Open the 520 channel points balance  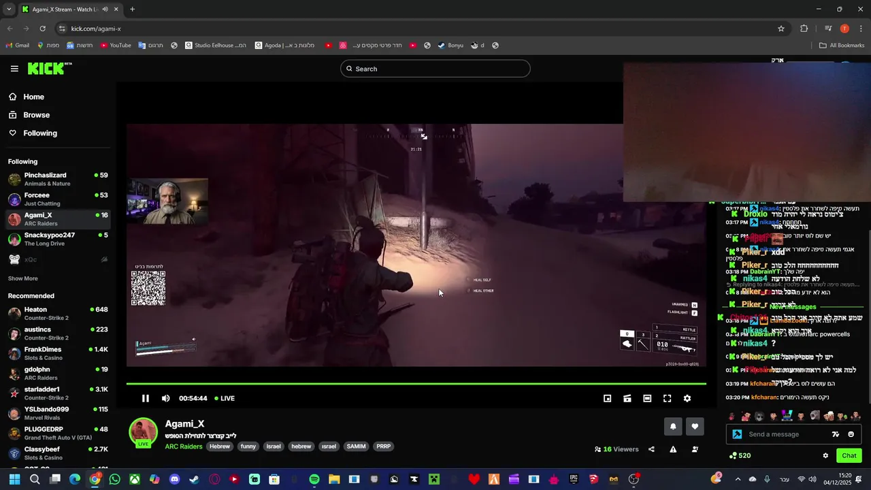pos(740,456)
